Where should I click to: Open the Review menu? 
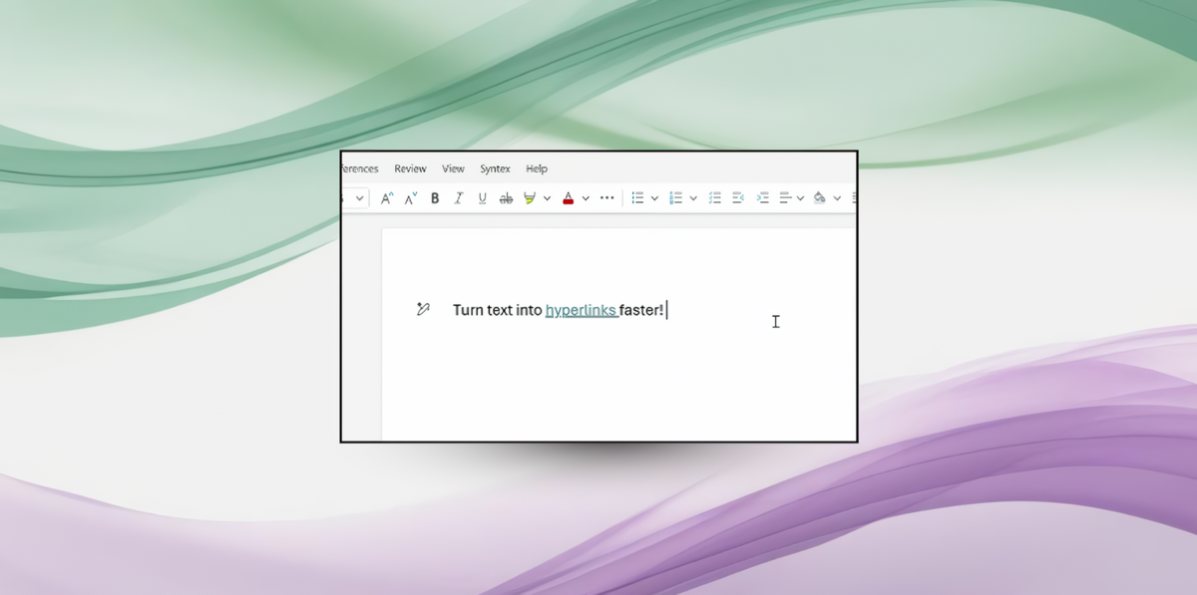coord(409,168)
